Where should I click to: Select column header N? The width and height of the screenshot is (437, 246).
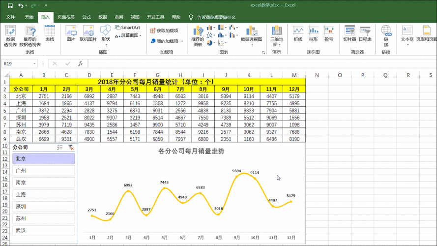click(317, 75)
